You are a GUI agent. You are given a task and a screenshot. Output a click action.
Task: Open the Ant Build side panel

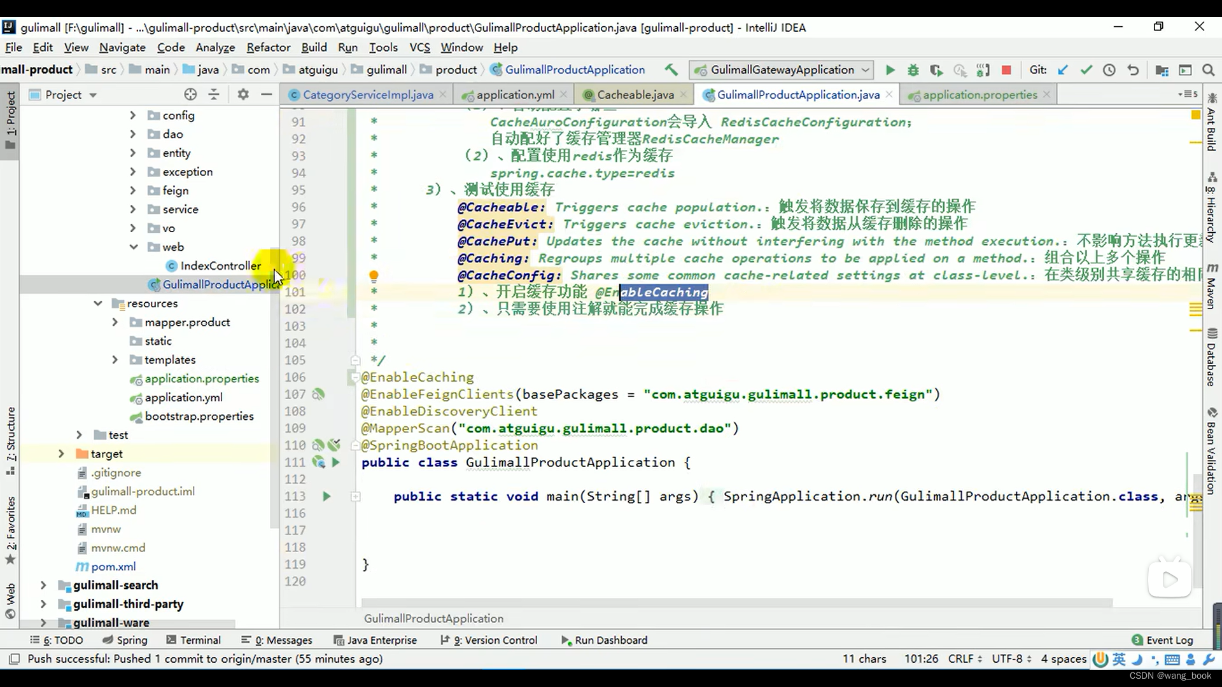tap(1212, 122)
